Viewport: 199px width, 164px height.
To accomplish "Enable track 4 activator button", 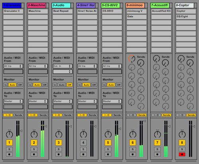I will [x=83, y=143].
